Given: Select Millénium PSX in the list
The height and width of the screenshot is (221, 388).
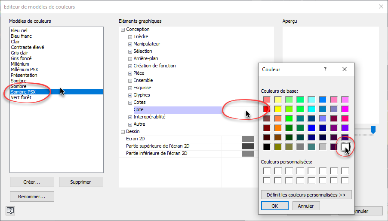Looking at the screenshot, I should (x=24, y=70).
